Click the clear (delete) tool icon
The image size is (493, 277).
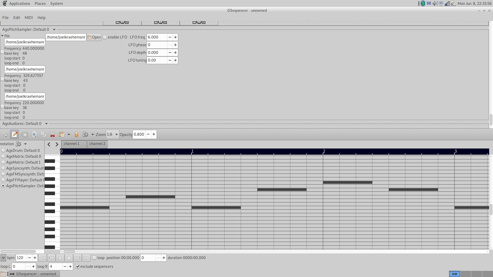click(24, 134)
